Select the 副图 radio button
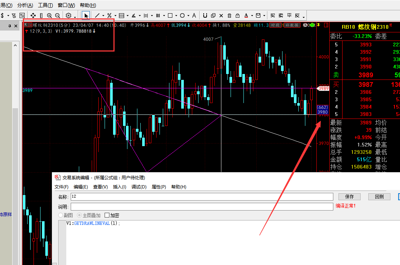 (x=61, y=215)
